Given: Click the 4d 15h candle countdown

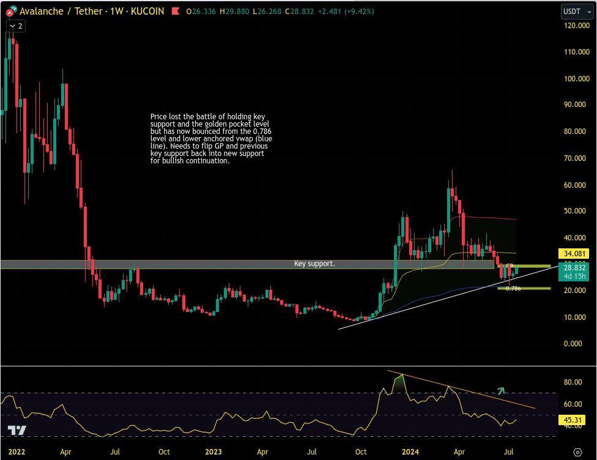Looking at the screenshot, I should pos(574,276).
